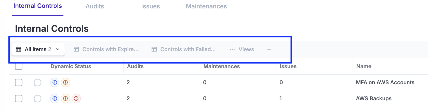Click blue info status icon in MFA row
This screenshot has height=111, width=428.
tap(55, 82)
